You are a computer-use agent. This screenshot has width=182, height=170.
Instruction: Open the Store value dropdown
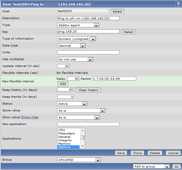coord(81,110)
